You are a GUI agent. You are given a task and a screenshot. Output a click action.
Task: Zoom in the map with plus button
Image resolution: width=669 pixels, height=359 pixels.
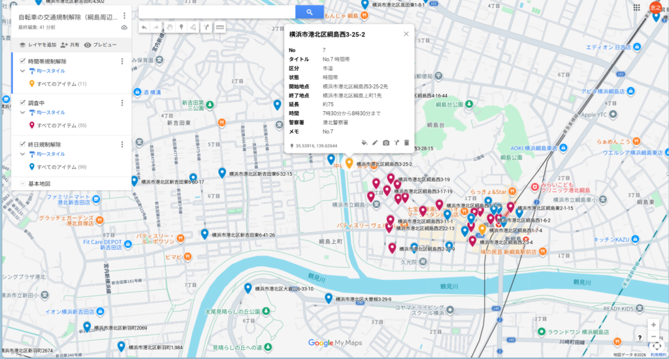click(x=653, y=325)
